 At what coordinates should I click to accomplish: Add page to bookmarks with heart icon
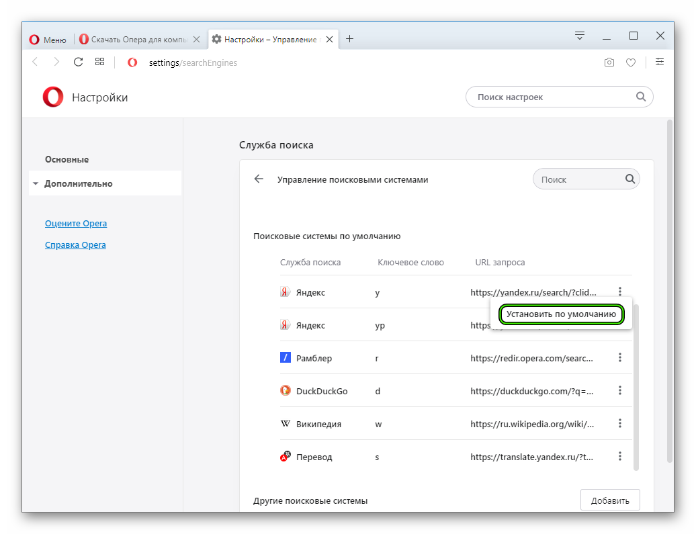pyautogui.click(x=631, y=62)
